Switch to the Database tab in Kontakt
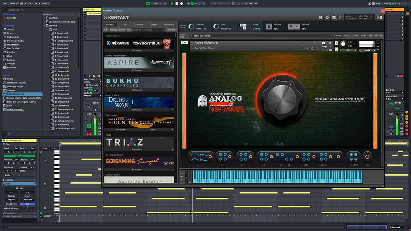Image resolution: width=411 pixels, height=231 pixels. [x=139, y=25]
